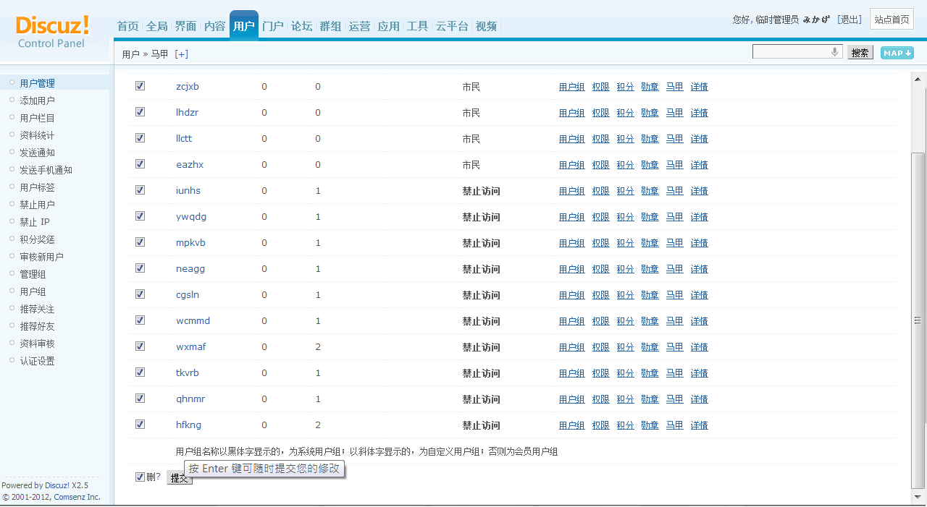Click the 搜索 button
The height and width of the screenshot is (507, 927).
pos(860,53)
